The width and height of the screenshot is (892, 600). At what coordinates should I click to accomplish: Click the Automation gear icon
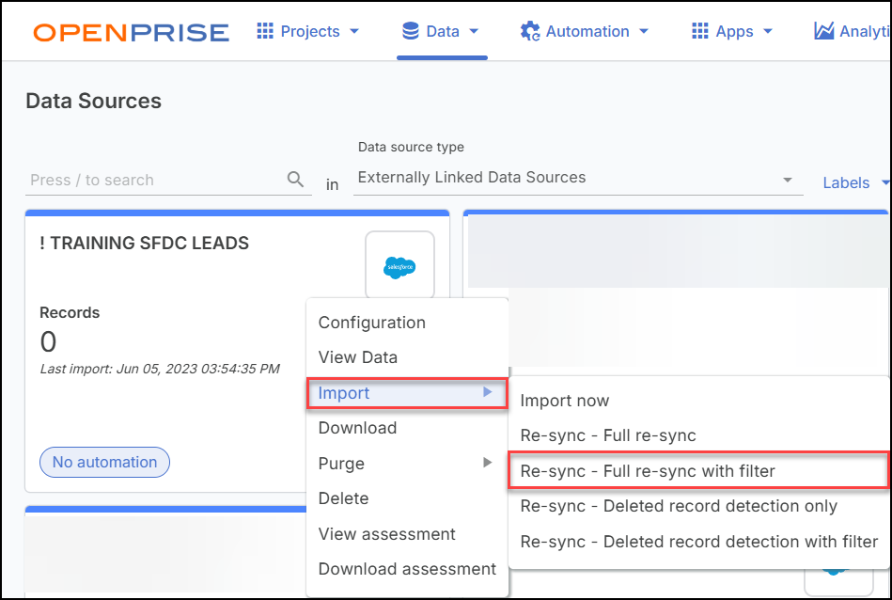click(x=530, y=31)
